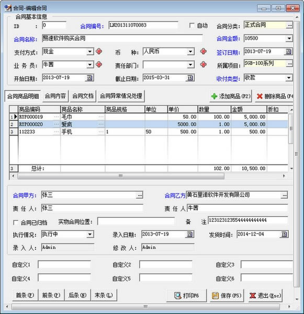Open the 执行情况 dropdown
Image resolution: width=304 pixels, height=314 pixels.
click(90, 234)
